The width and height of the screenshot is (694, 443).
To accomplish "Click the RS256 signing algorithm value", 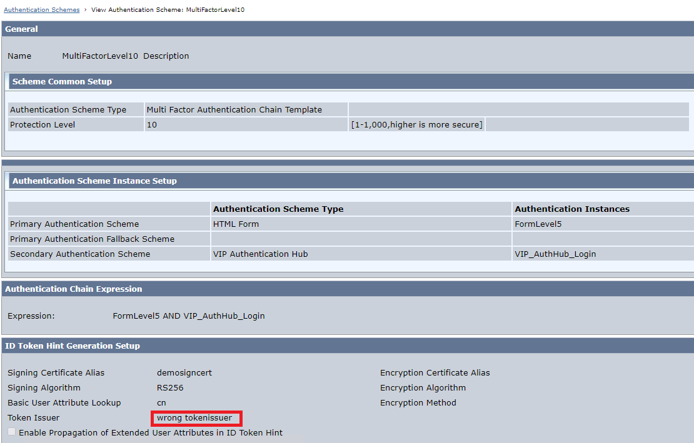I will pos(170,388).
